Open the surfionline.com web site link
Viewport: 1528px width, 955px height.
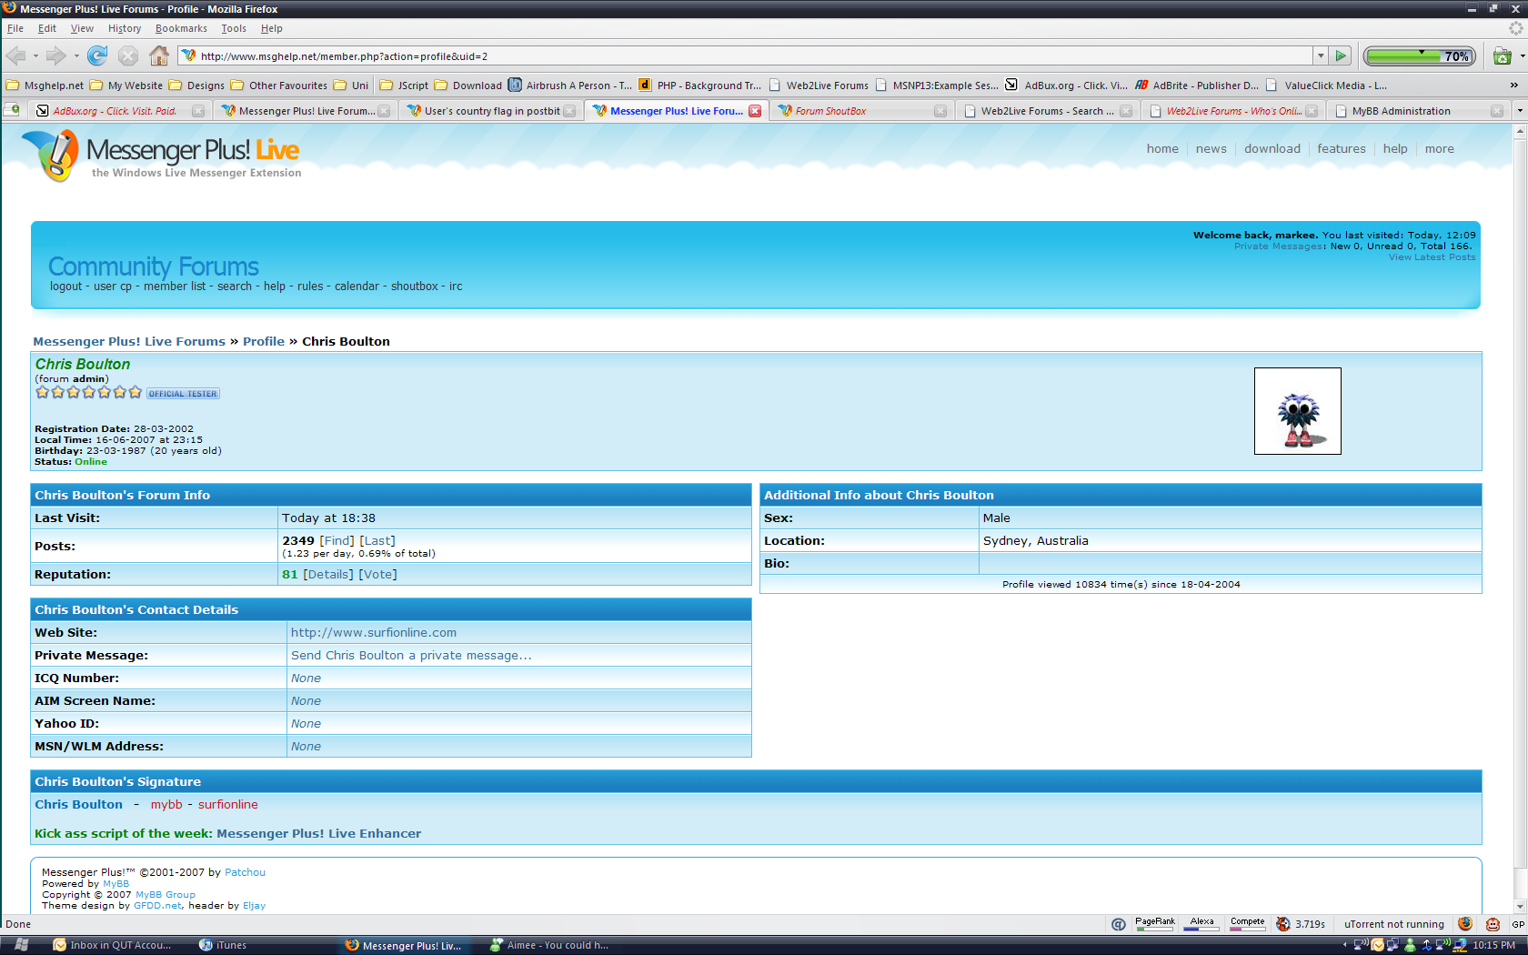pos(374,632)
